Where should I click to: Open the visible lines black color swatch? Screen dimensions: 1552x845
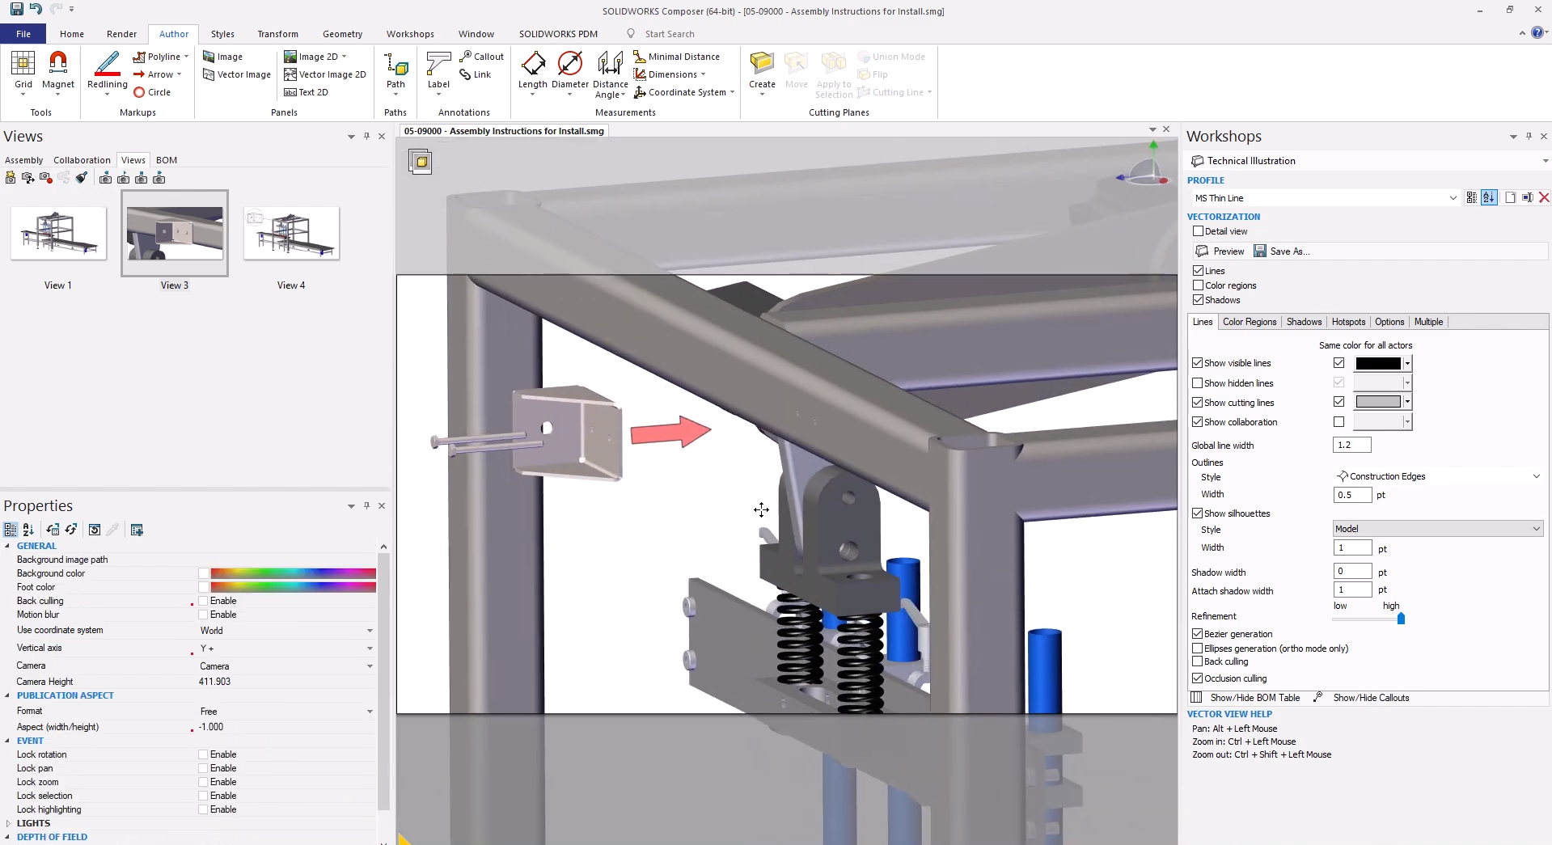tap(1378, 364)
